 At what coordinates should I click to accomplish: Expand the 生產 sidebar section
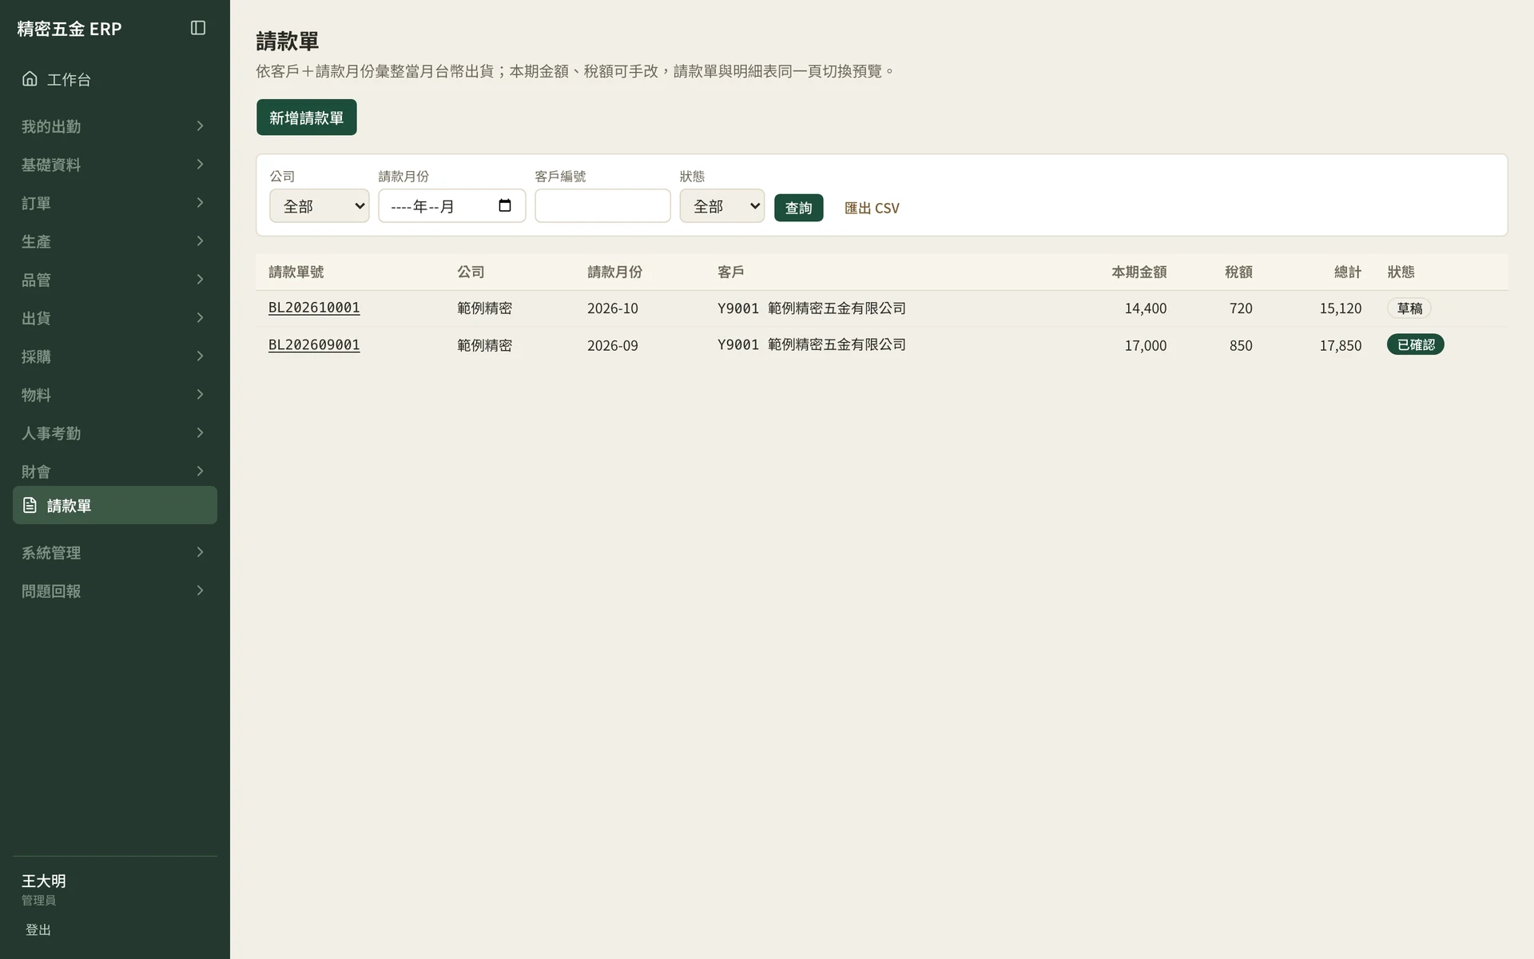coord(115,241)
